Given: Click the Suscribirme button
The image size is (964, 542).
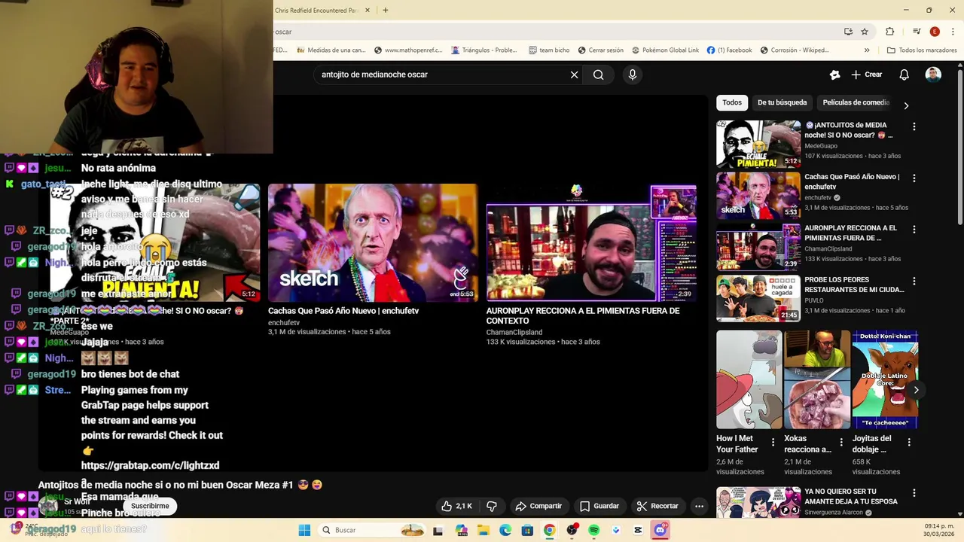Looking at the screenshot, I should click(x=150, y=506).
